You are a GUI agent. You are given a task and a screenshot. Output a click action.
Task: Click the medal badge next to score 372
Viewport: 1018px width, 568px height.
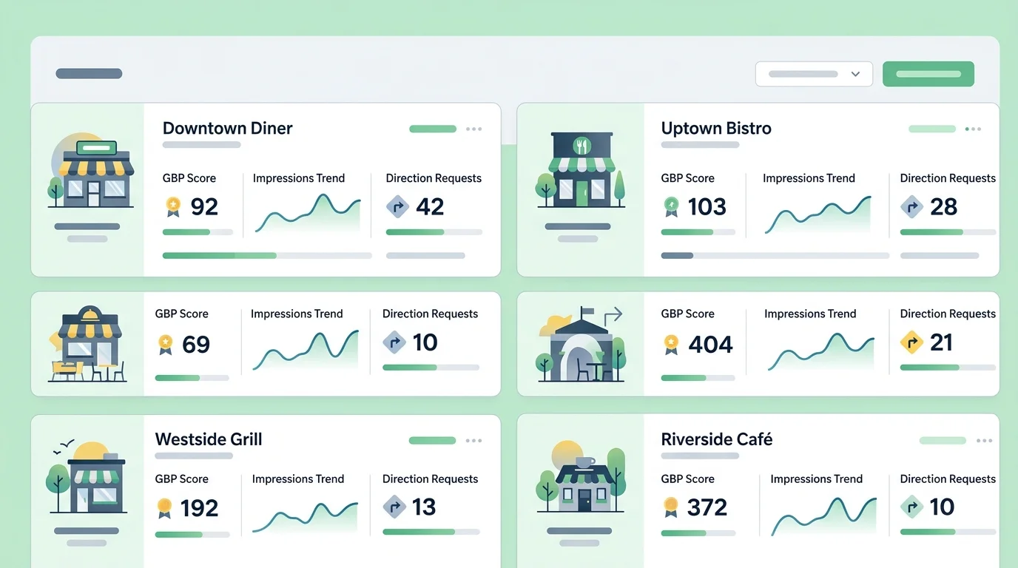coord(671,507)
